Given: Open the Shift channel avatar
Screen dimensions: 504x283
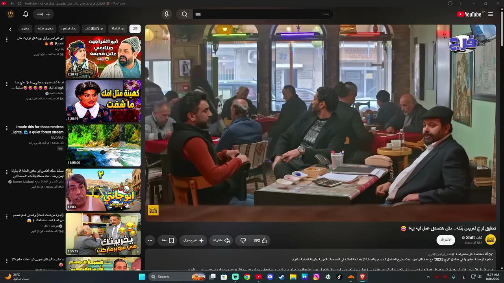Looking at the screenshot, I should coord(491,239).
